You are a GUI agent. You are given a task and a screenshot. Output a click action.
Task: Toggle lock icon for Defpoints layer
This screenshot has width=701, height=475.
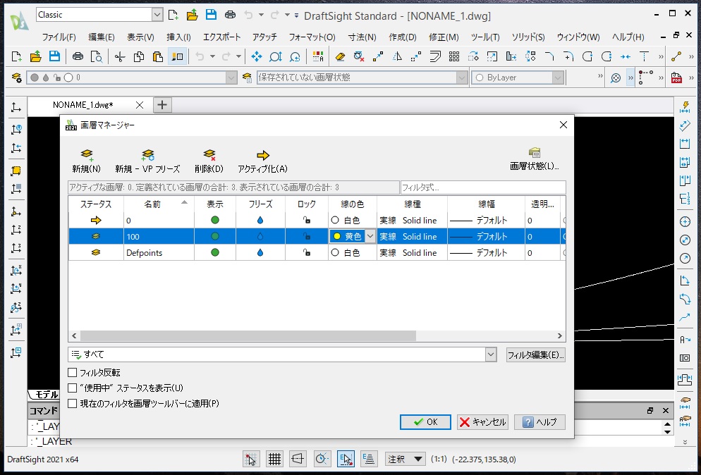point(307,252)
